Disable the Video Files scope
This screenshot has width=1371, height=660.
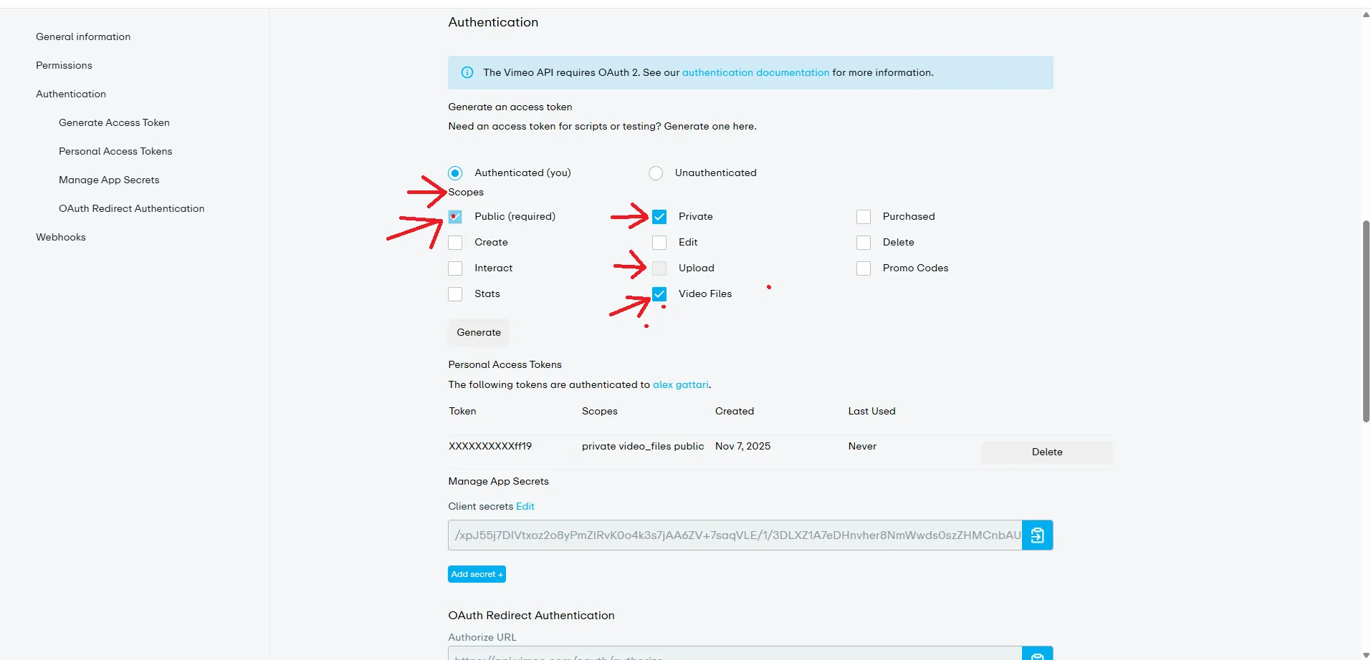pyautogui.click(x=659, y=294)
